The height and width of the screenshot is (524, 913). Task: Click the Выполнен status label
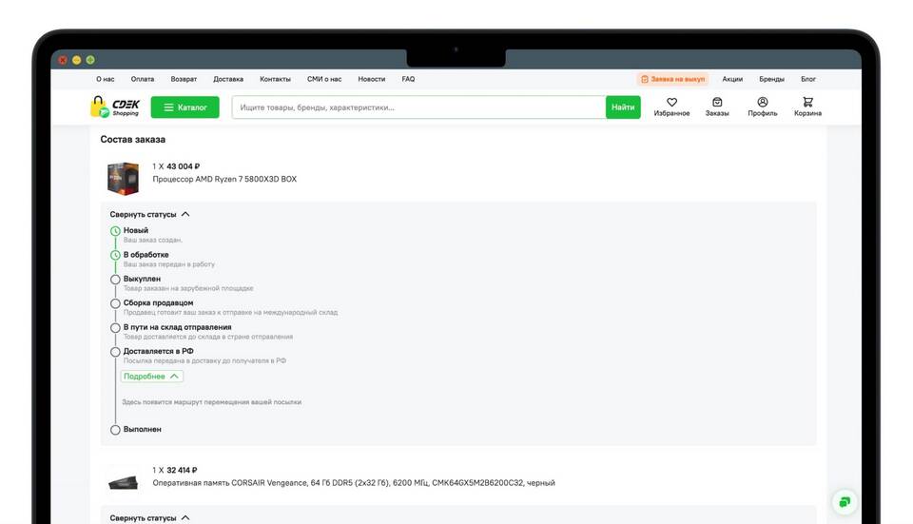[142, 429]
